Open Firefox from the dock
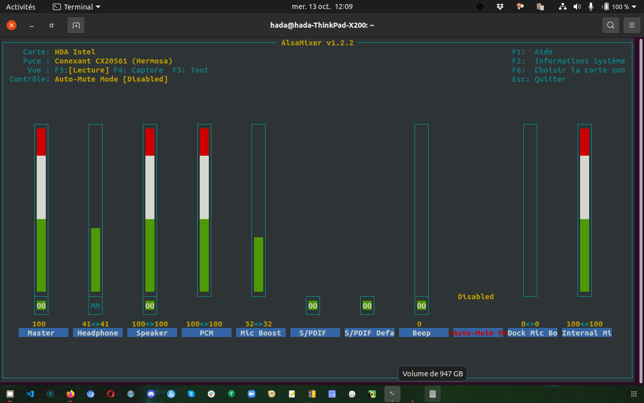644x403 pixels. pyautogui.click(x=70, y=394)
